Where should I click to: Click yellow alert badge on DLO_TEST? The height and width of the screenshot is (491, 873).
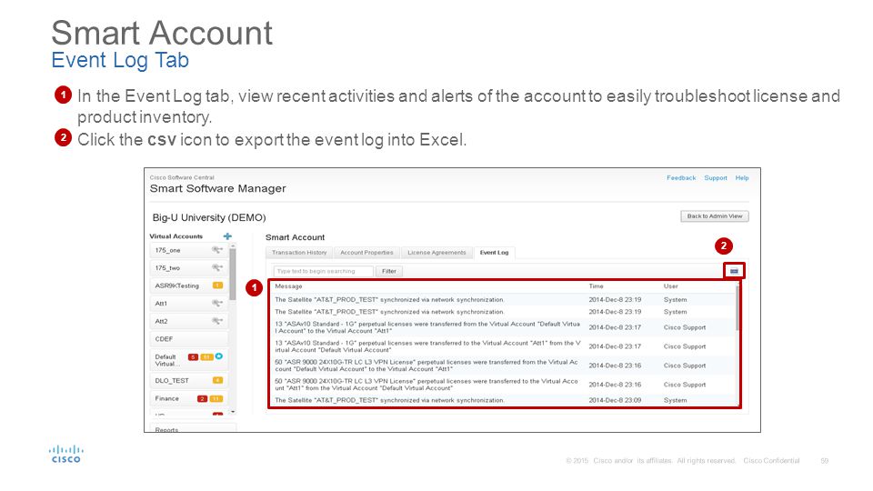[217, 380]
